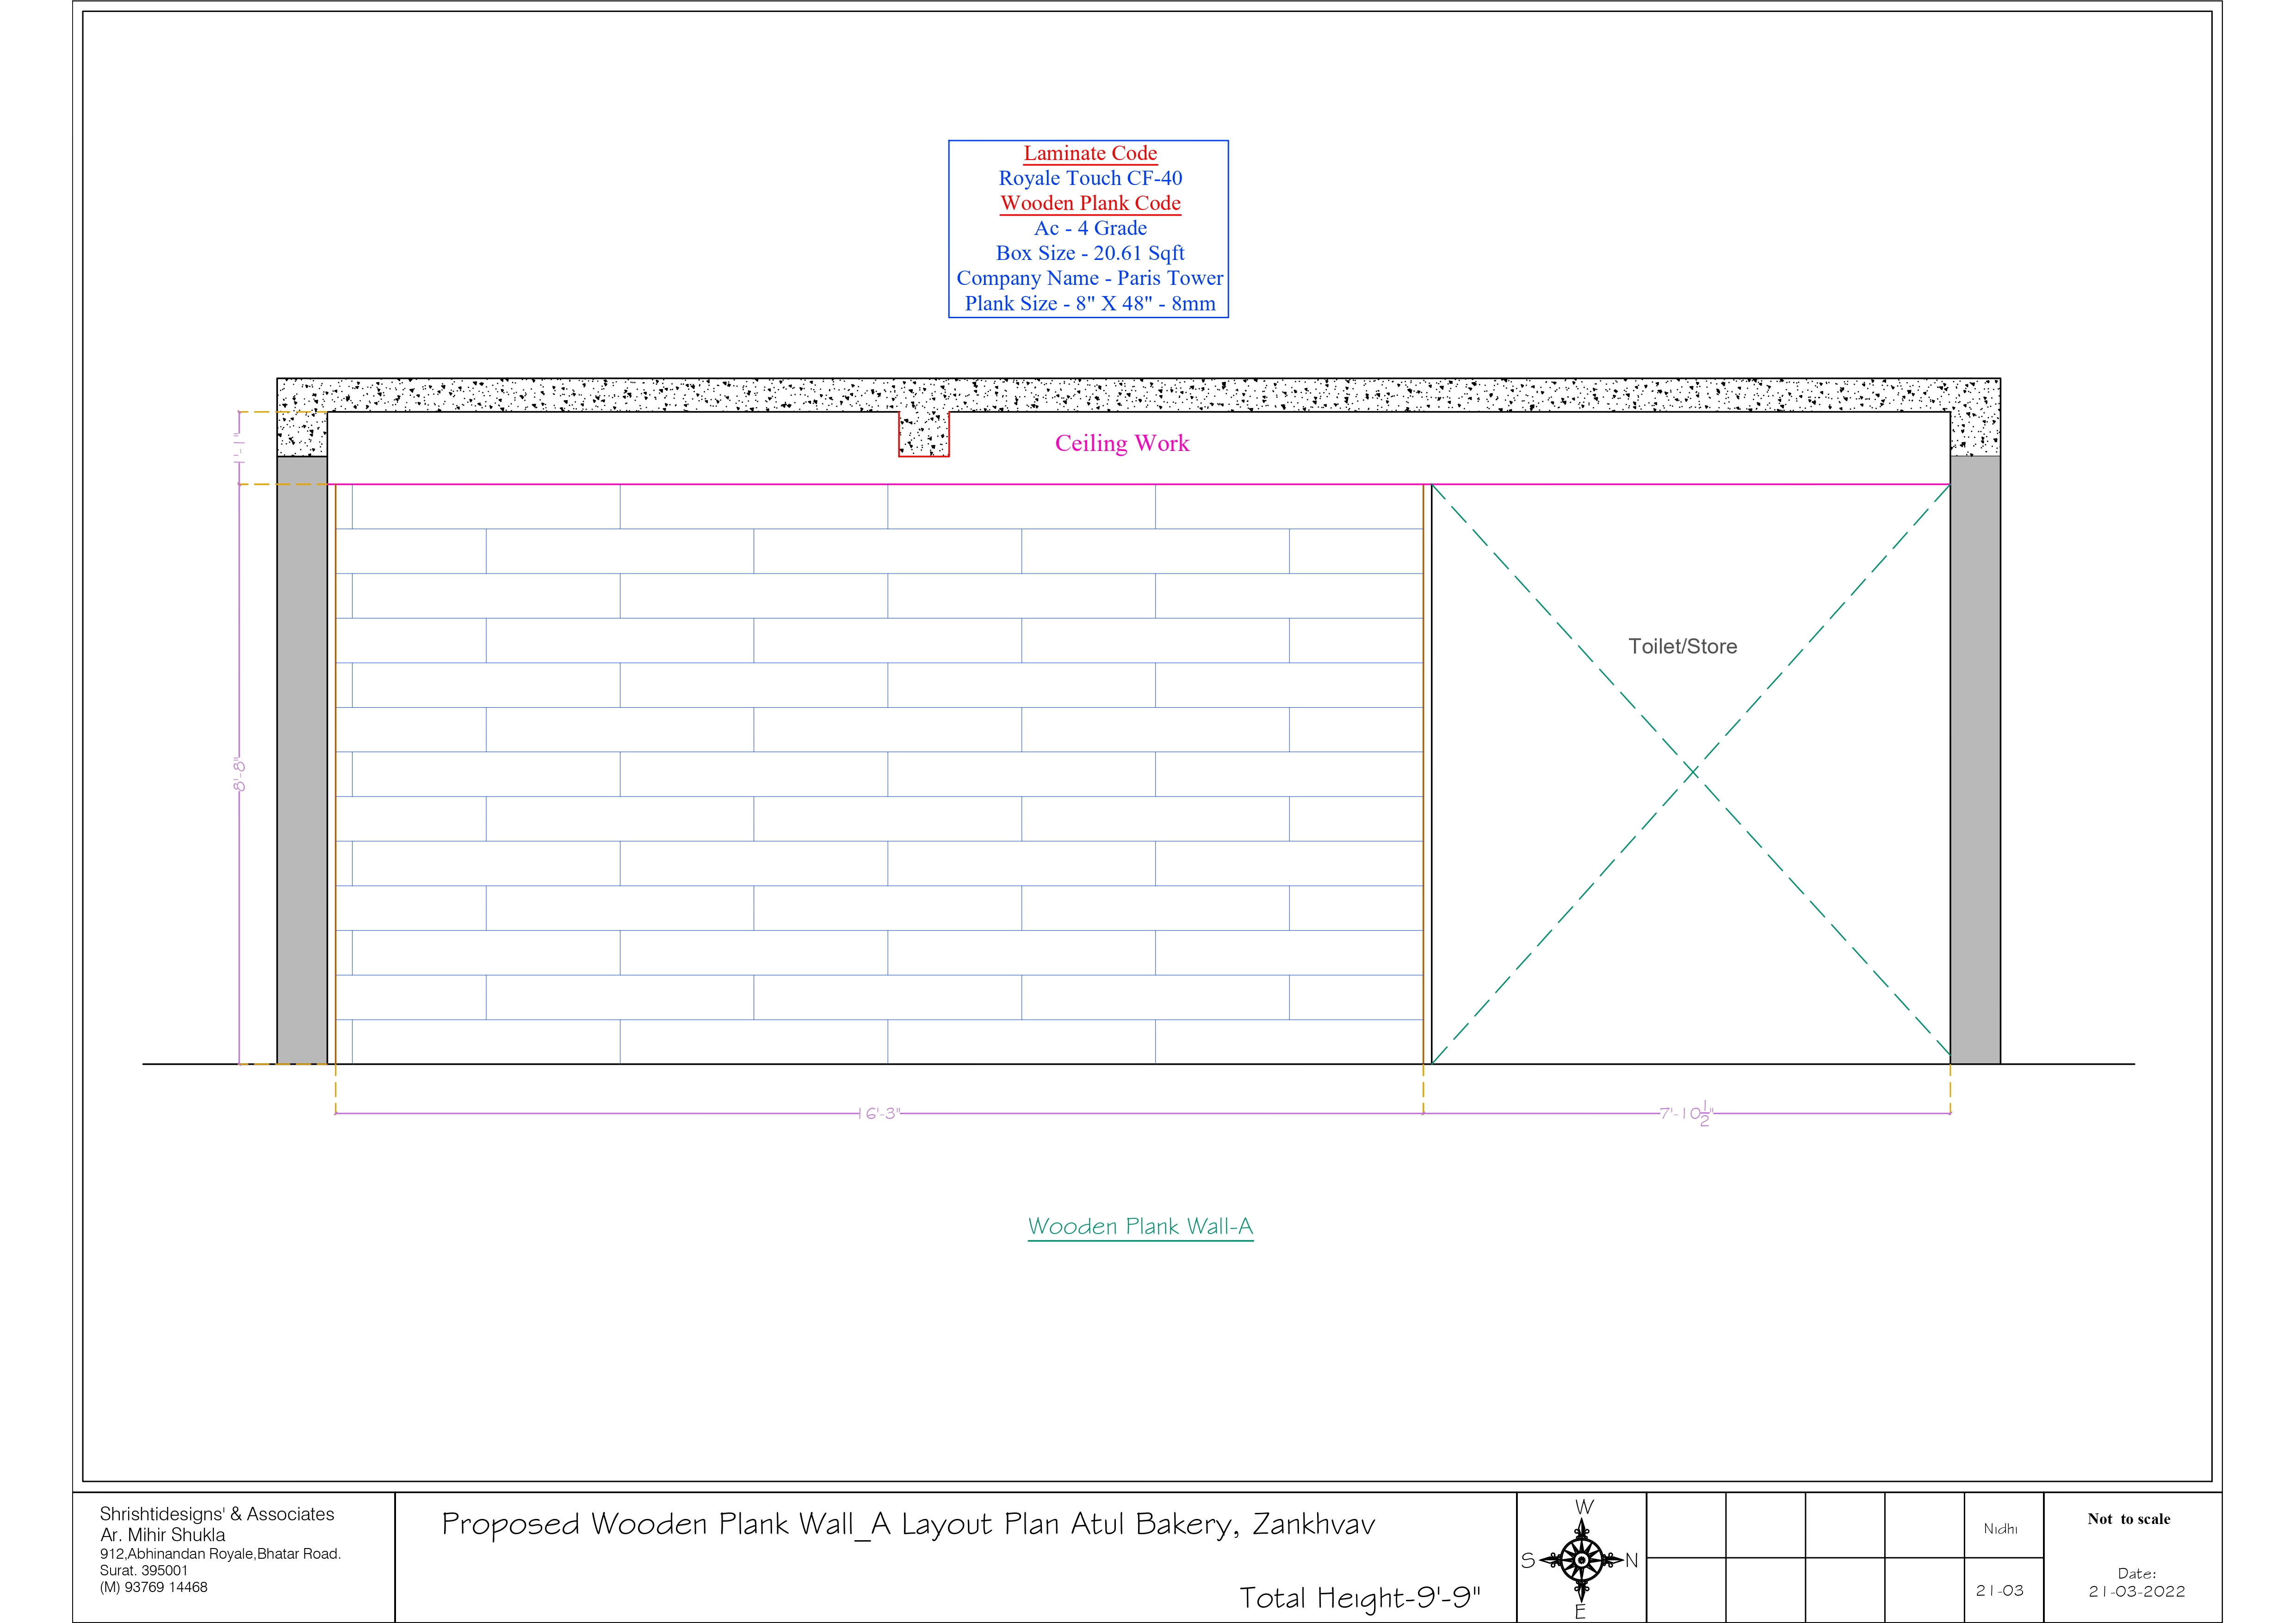
Task: Click the right gray wall column
Action: (x=1975, y=760)
